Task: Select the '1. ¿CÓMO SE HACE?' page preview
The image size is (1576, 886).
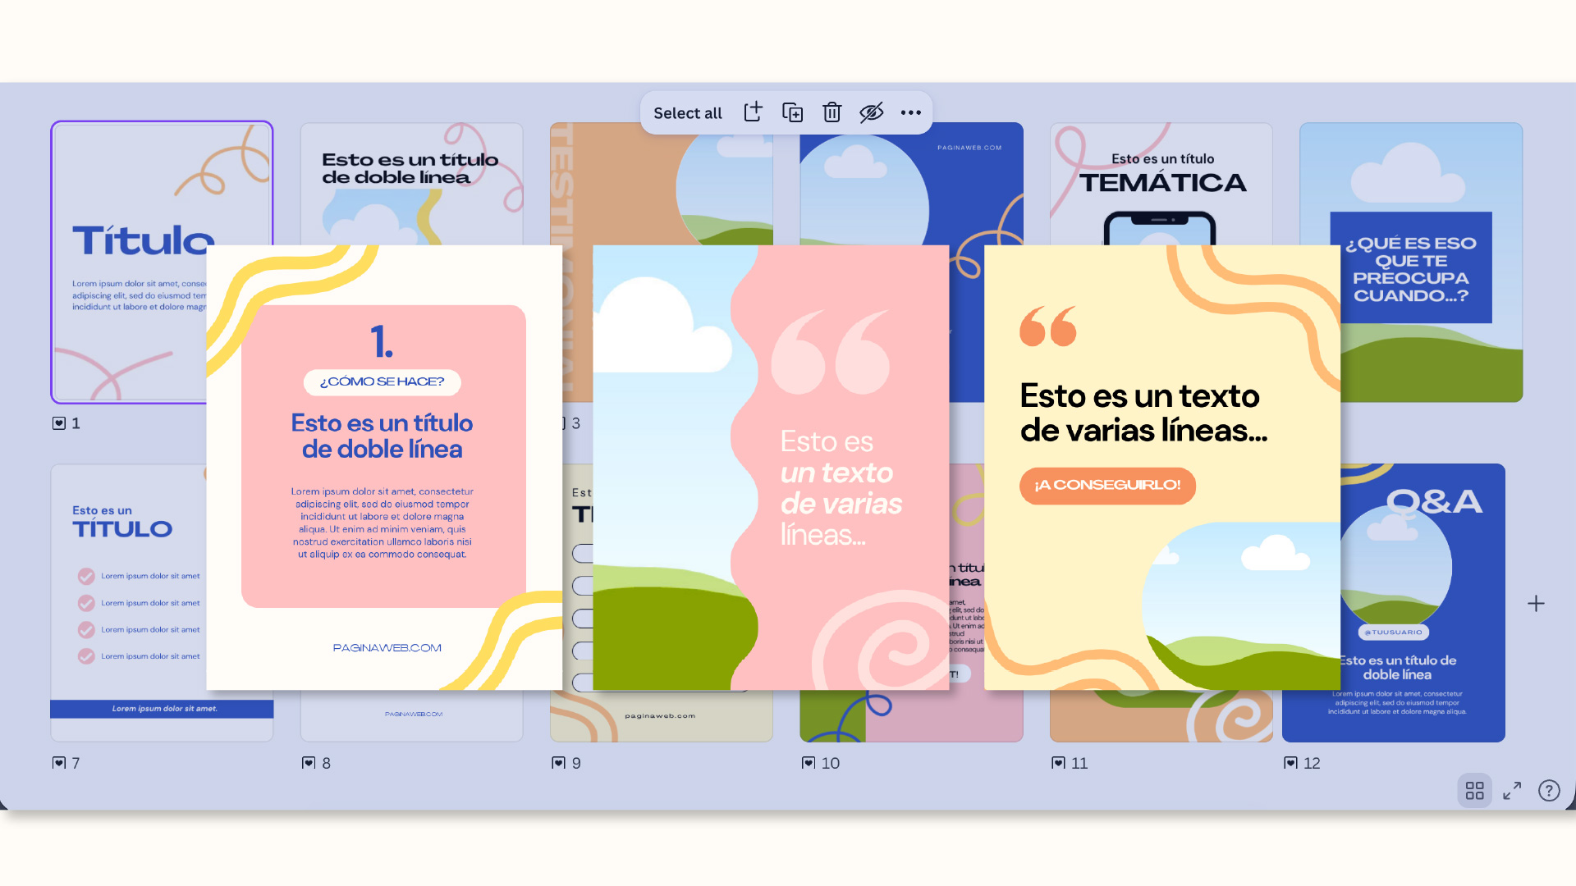Action: (384, 468)
